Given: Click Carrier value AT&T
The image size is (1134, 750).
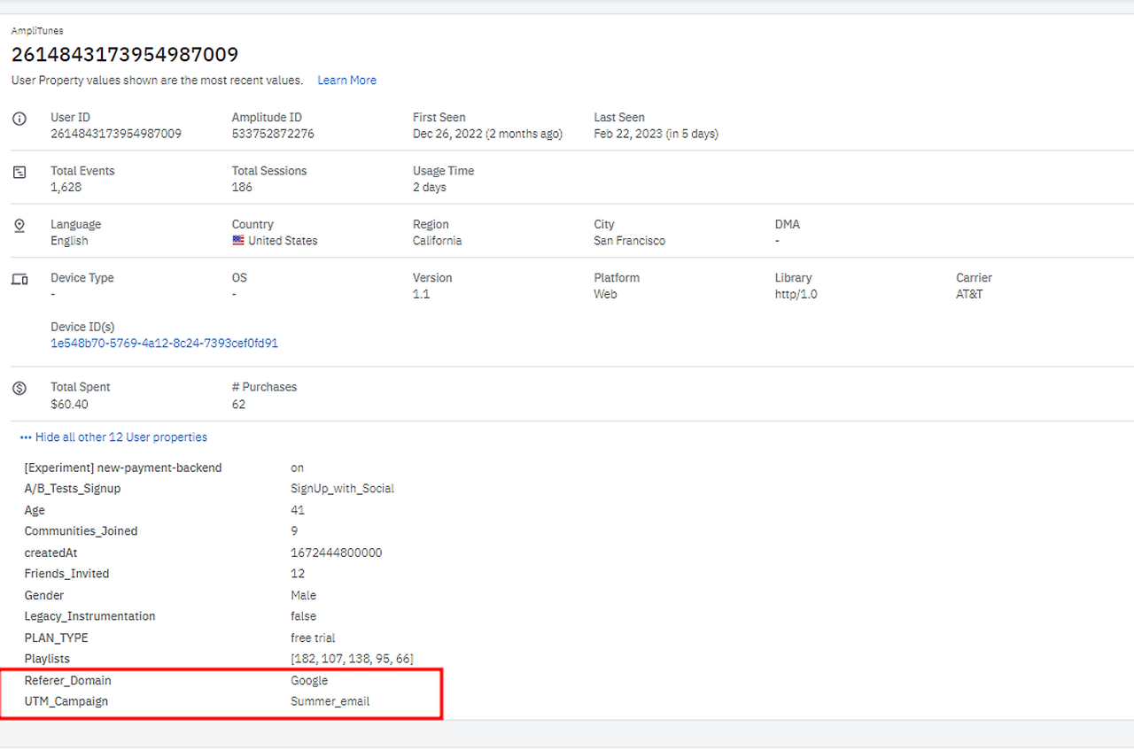Looking at the screenshot, I should (x=969, y=294).
